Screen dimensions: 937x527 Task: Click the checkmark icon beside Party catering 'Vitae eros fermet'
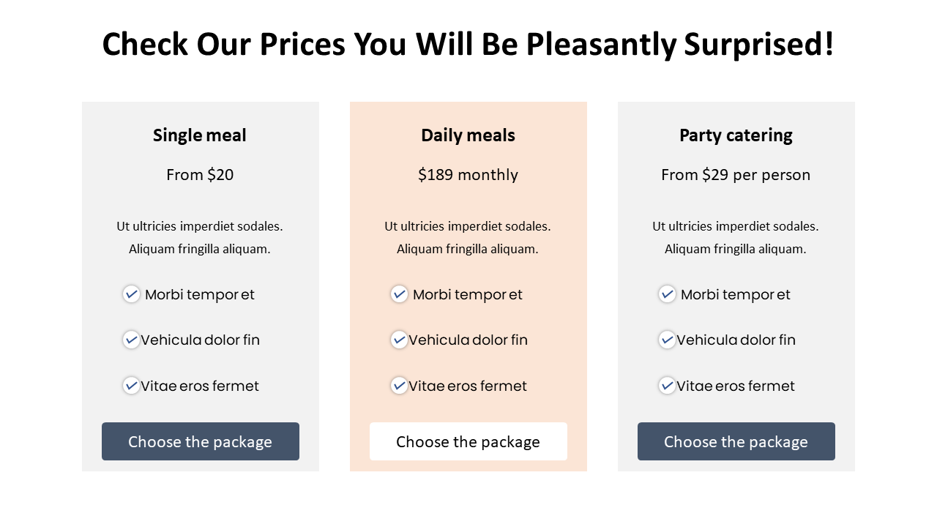(667, 386)
